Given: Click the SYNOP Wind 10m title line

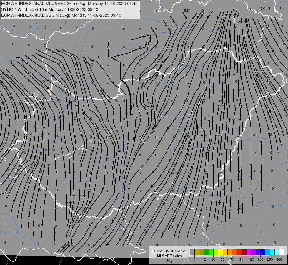Looking at the screenshot, I should pos(50,9).
